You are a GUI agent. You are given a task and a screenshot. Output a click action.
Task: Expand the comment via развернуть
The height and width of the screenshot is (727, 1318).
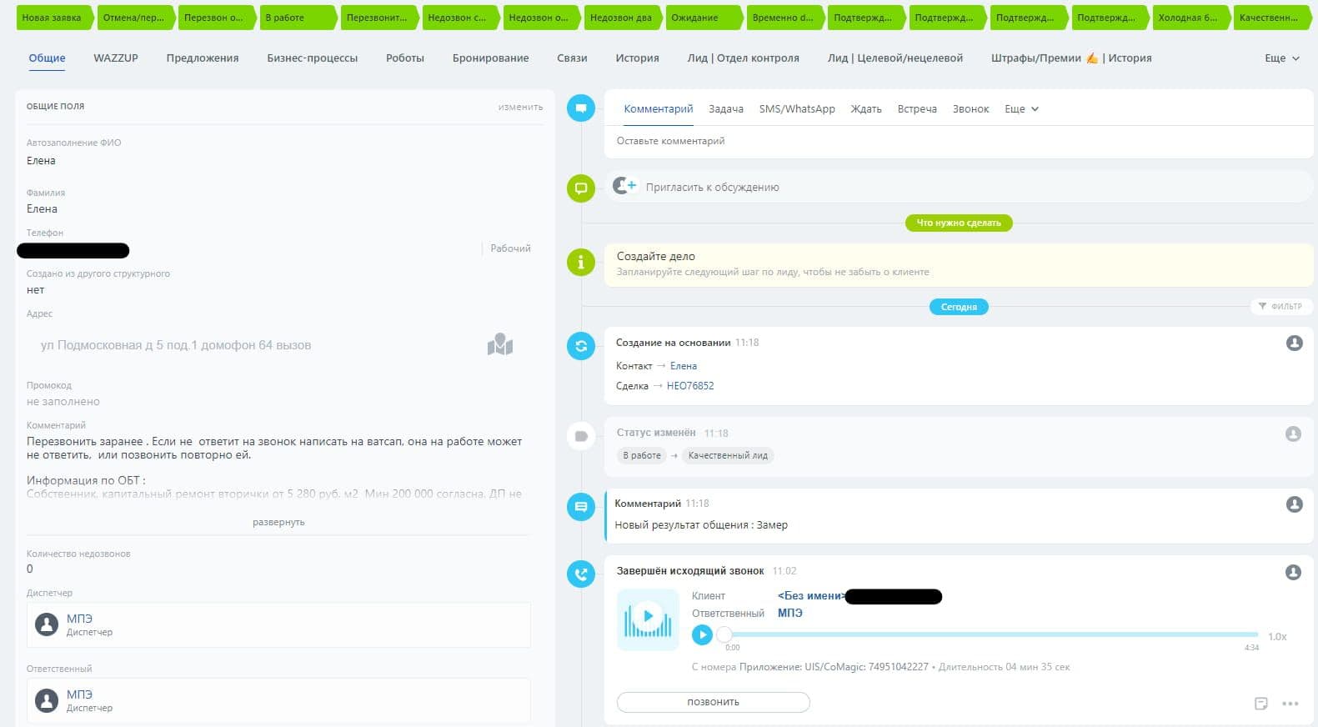point(278,522)
